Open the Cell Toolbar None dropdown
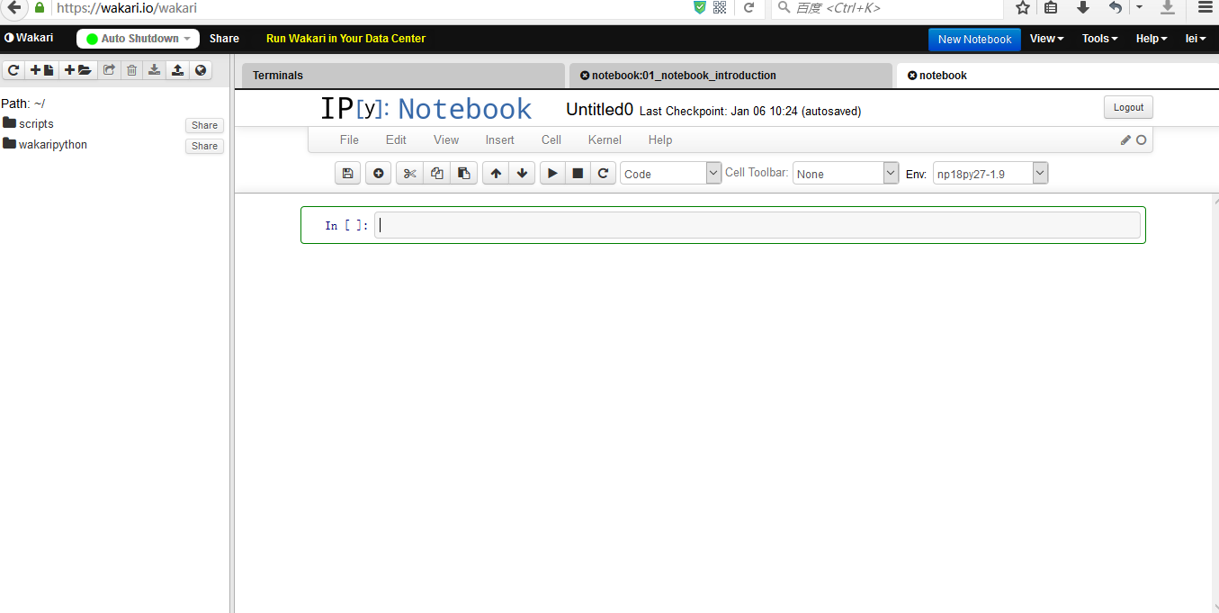 (x=846, y=173)
